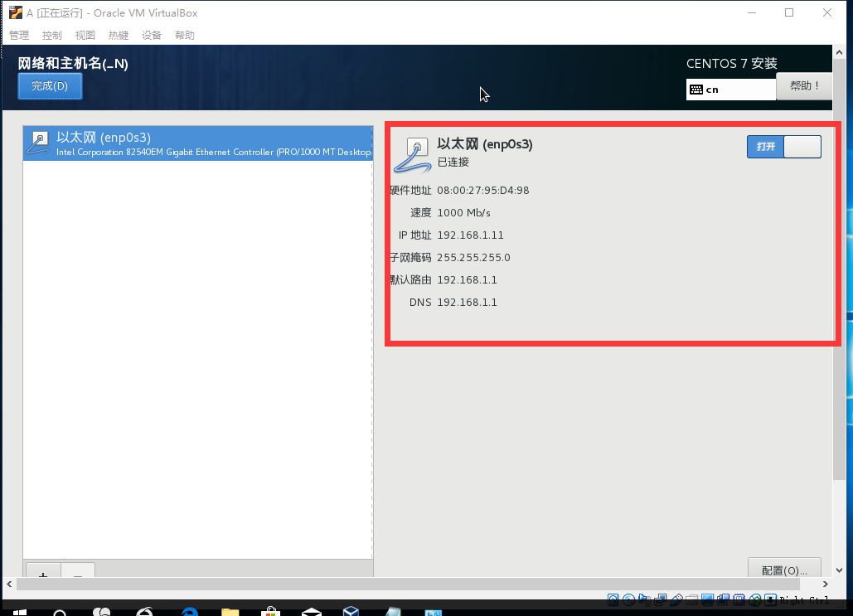Click the hard disk activity status icon
853x616 pixels.
point(613,599)
